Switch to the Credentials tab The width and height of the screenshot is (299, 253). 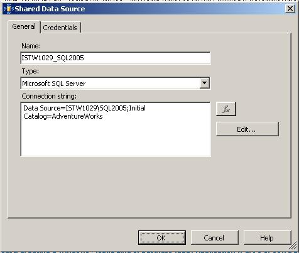(x=60, y=28)
